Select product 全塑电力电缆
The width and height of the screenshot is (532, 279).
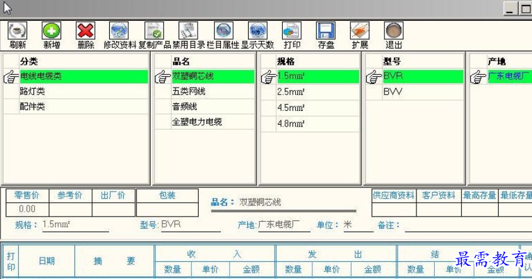[x=213, y=122]
